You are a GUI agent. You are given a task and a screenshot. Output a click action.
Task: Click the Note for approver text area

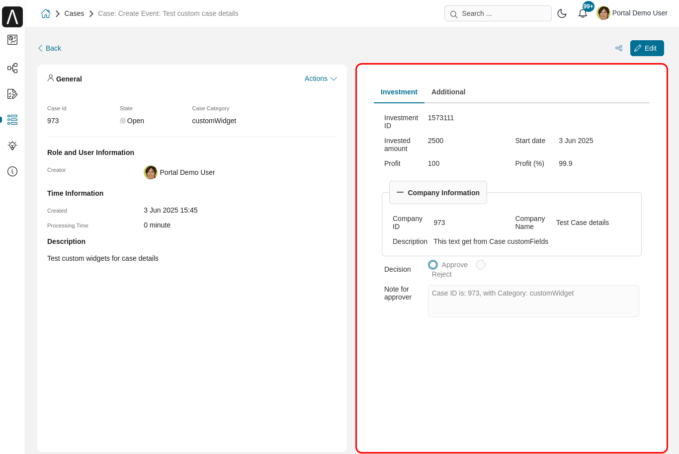[x=533, y=301]
